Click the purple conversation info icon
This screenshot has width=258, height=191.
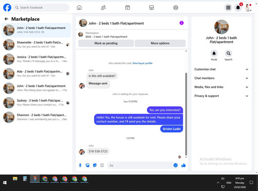(x=182, y=23)
